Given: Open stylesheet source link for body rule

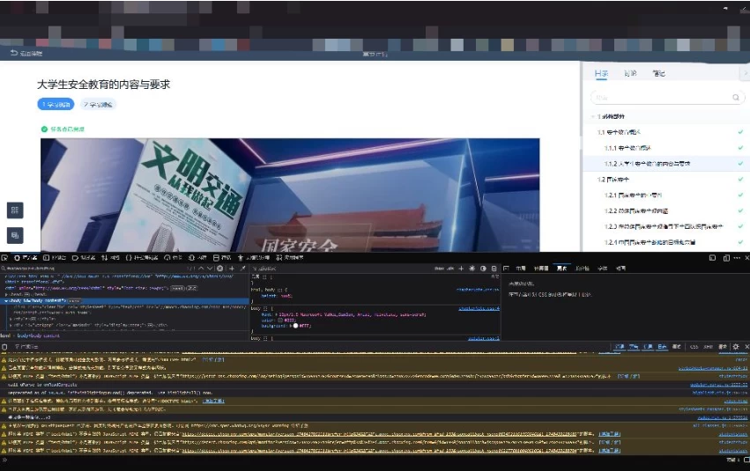Looking at the screenshot, I should [479, 309].
